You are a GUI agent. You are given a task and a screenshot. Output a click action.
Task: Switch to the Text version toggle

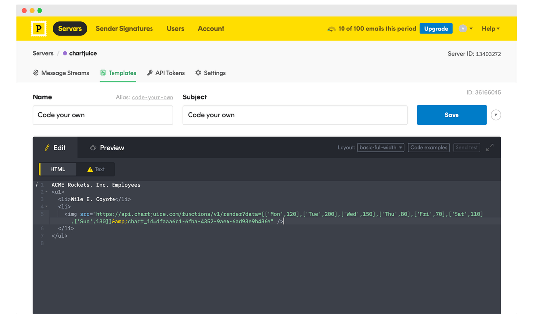[96, 169]
